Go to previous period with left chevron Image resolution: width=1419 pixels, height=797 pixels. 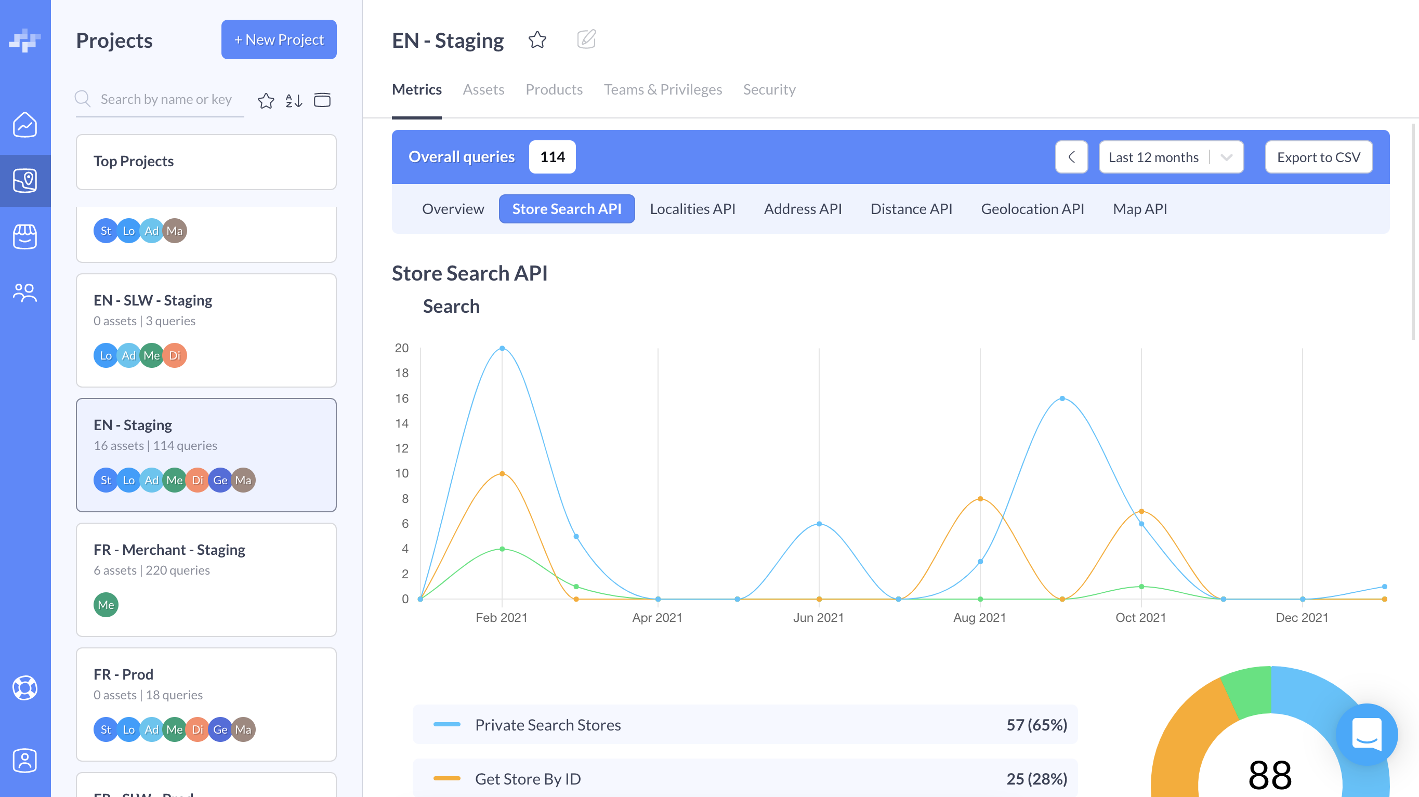[x=1071, y=157]
